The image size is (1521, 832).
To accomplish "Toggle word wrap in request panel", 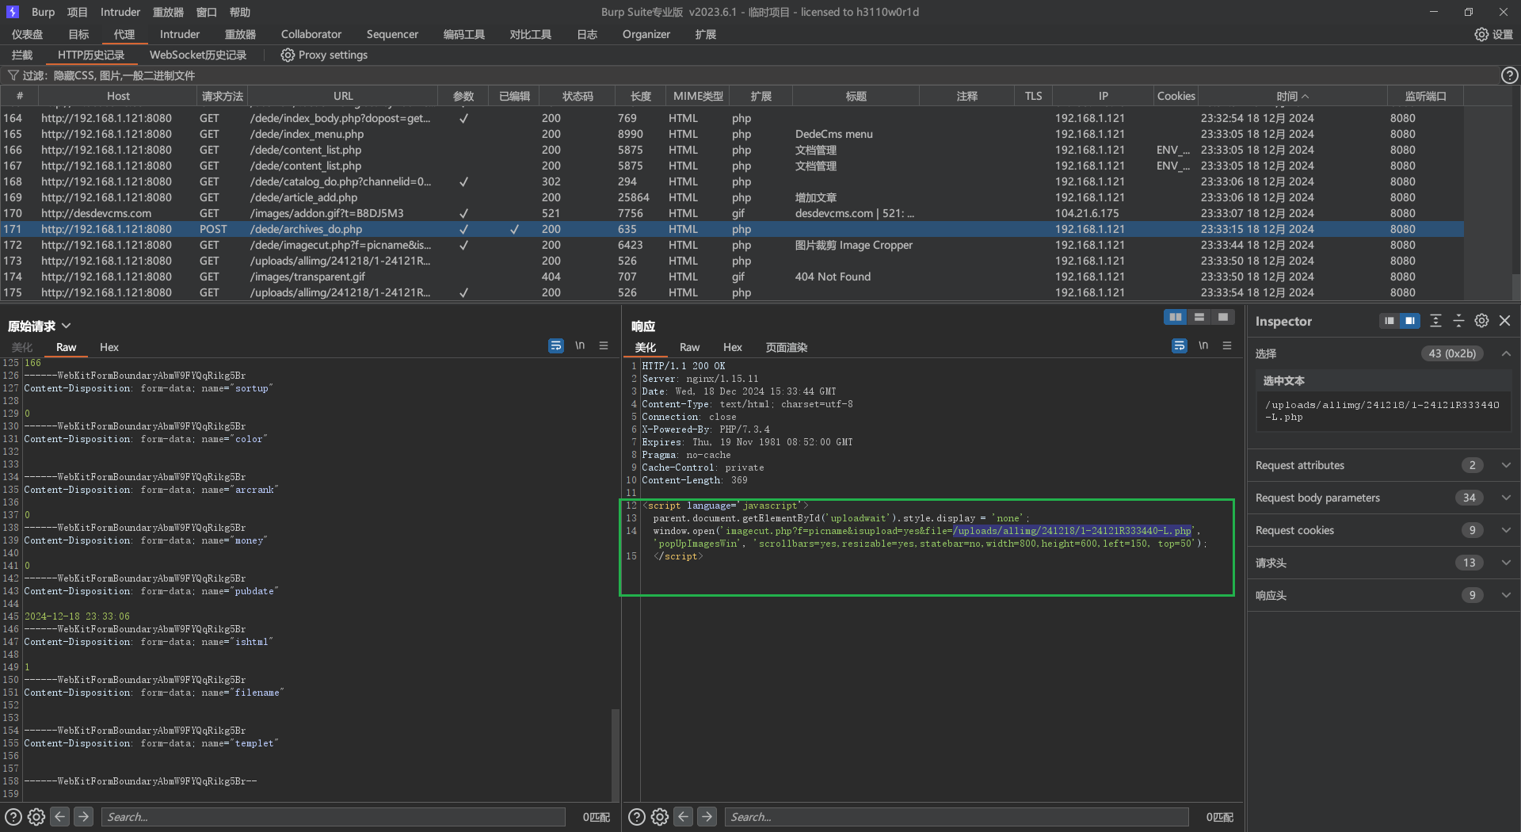I will (556, 345).
